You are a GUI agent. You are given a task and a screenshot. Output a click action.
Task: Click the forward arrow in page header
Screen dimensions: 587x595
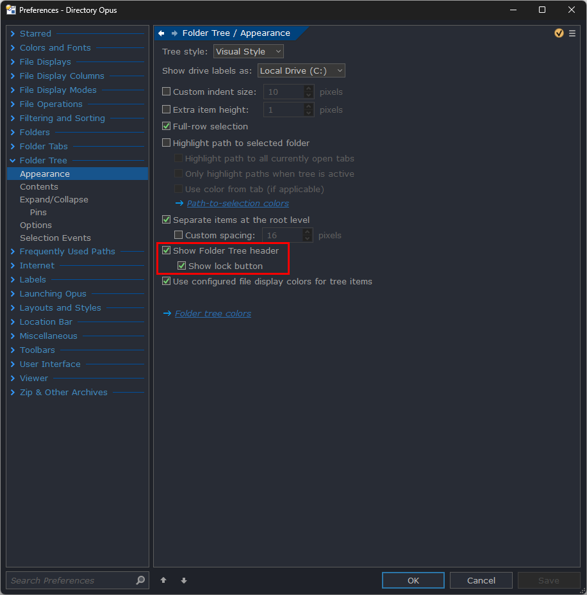pos(174,33)
